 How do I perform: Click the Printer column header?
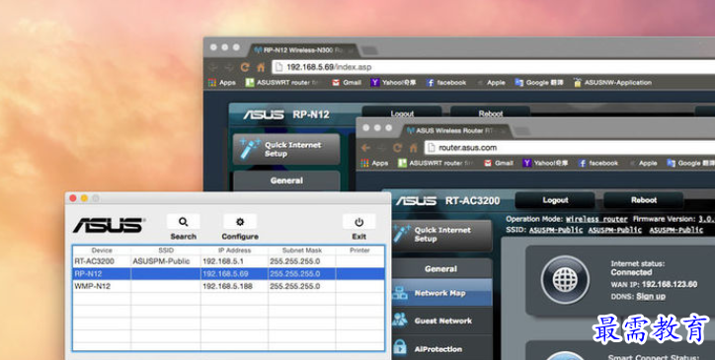[359, 251]
